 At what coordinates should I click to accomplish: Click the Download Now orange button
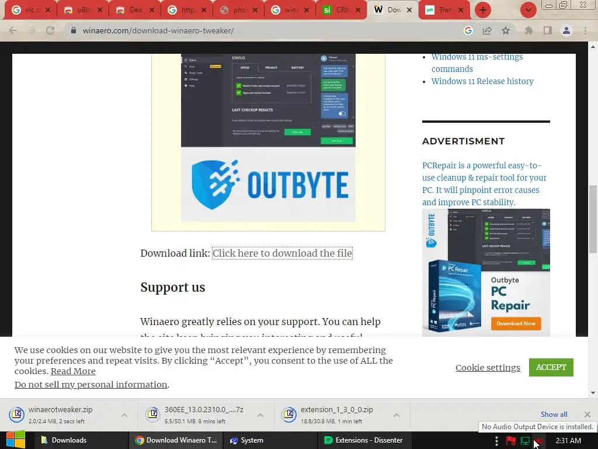516,323
